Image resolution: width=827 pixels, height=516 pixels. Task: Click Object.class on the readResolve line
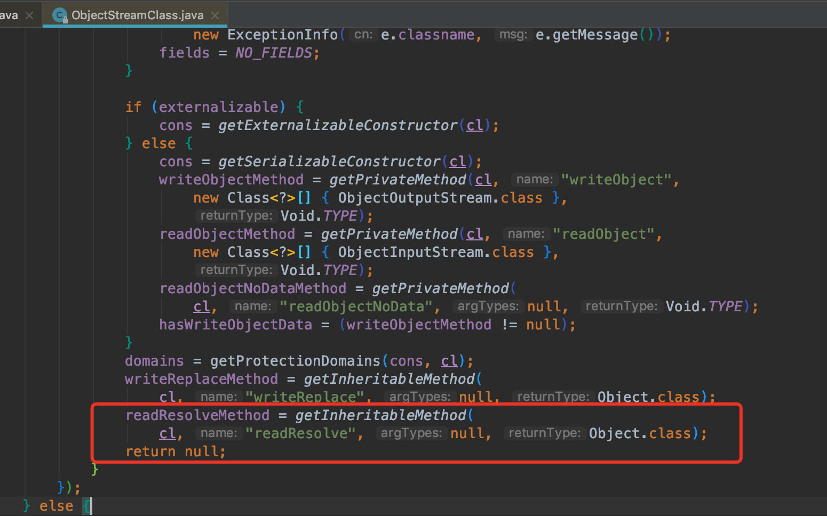[640, 433]
